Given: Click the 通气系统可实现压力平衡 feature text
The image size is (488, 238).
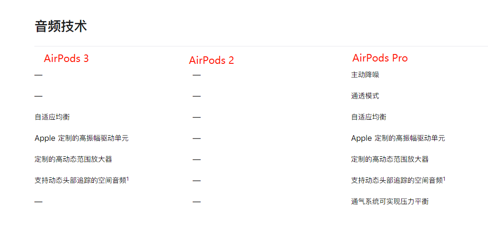Looking at the screenshot, I should tap(390, 202).
